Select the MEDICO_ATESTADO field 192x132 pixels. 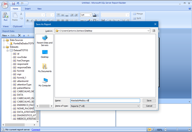pyautogui.click(x=27, y=118)
